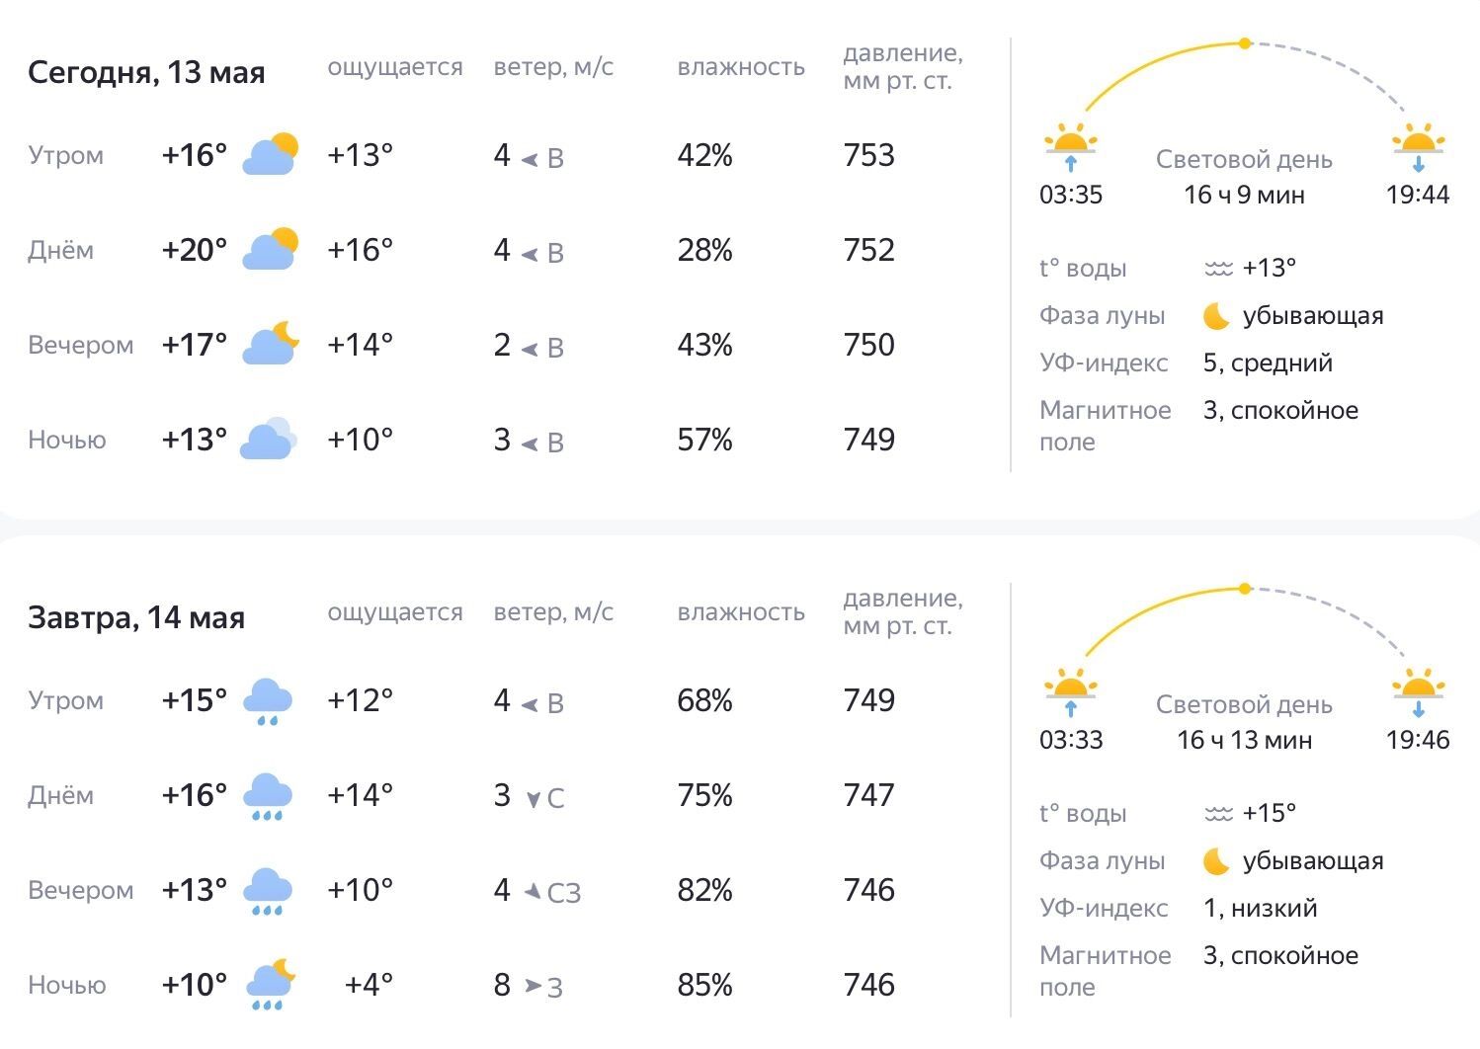This screenshot has height=1049, width=1480.
Task: Click tomorrow's "Магнитное поле" label
Action: [x=1105, y=971]
